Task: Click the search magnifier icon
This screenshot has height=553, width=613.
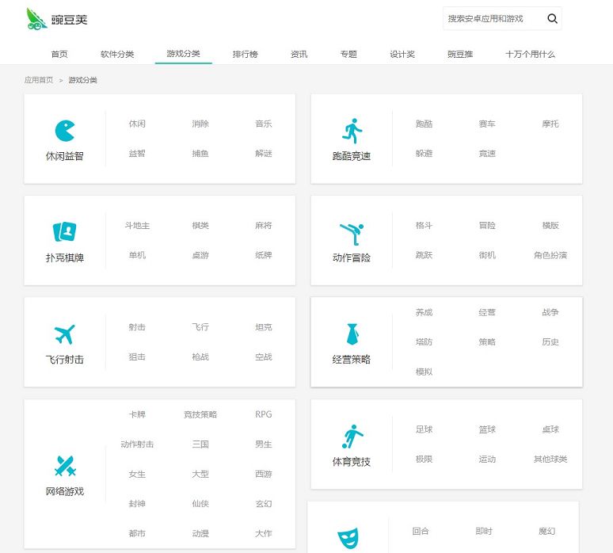Action: click(x=552, y=19)
